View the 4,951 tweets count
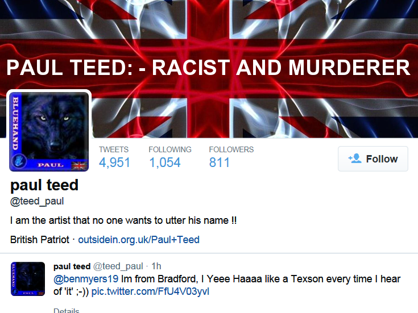Screen dimensions: 418x313 coord(114,162)
